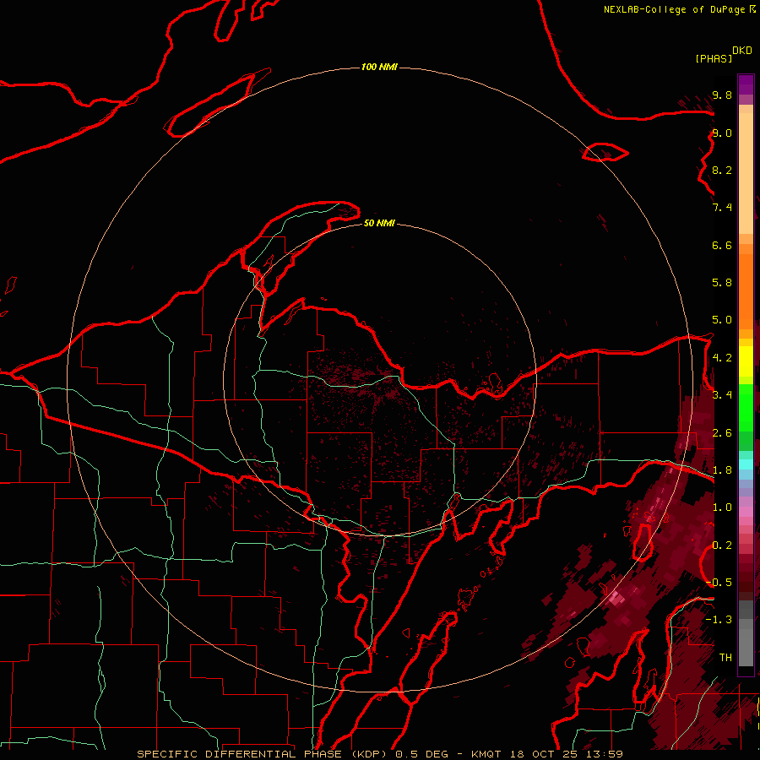Click the 18 OCT 25 13:59 timestamp

[567, 754]
